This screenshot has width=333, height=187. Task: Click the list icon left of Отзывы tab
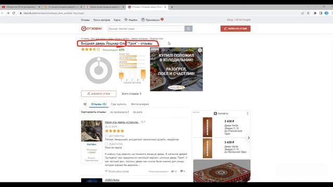click(85, 104)
